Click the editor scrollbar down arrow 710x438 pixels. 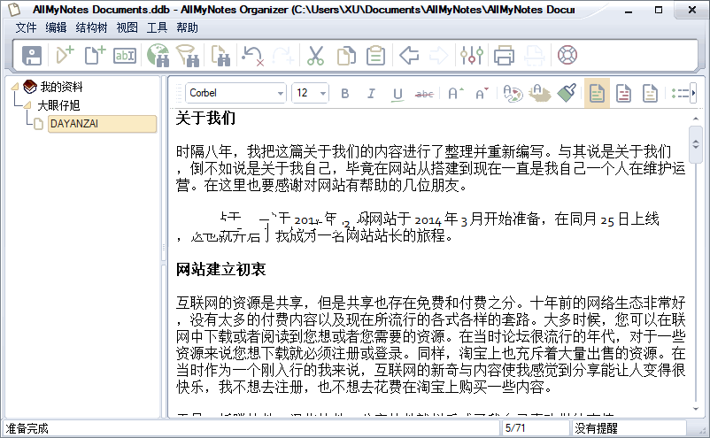tap(696, 409)
